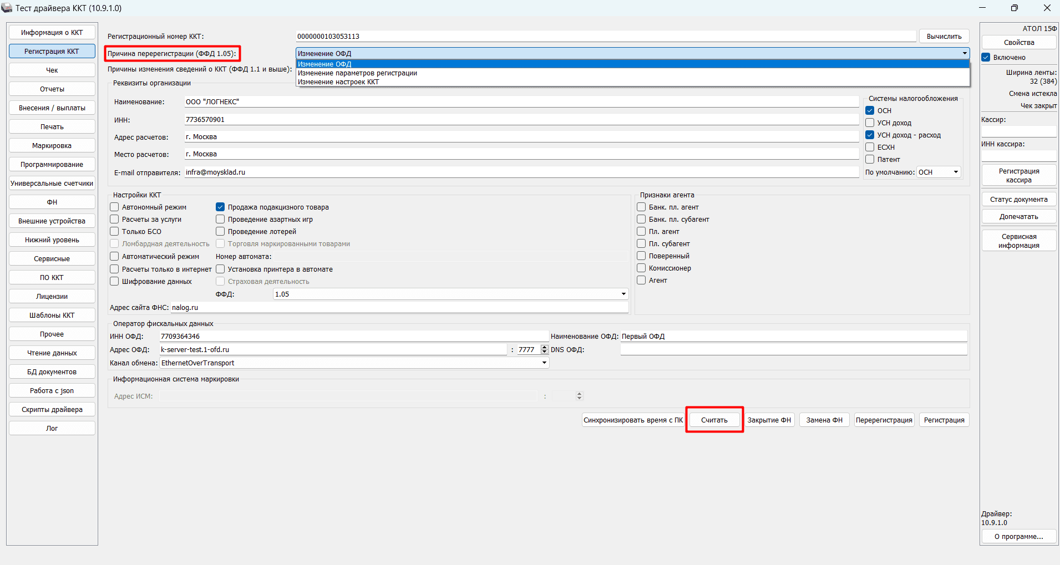The height and width of the screenshot is (565, 1060).
Task: Click the OFD port number stepper arrows
Action: (x=545, y=349)
